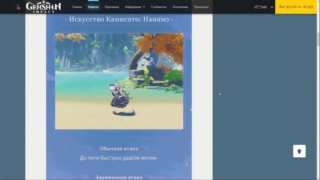Click the account email link
This screenshot has height=180, width=320.
click(x=260, y=6)
